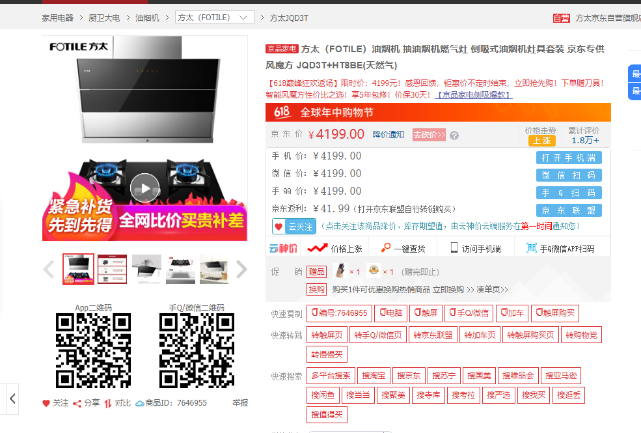Click 手Q扫码 button
This screenshot has width=641, height=433.
click(x=569, y=193)
